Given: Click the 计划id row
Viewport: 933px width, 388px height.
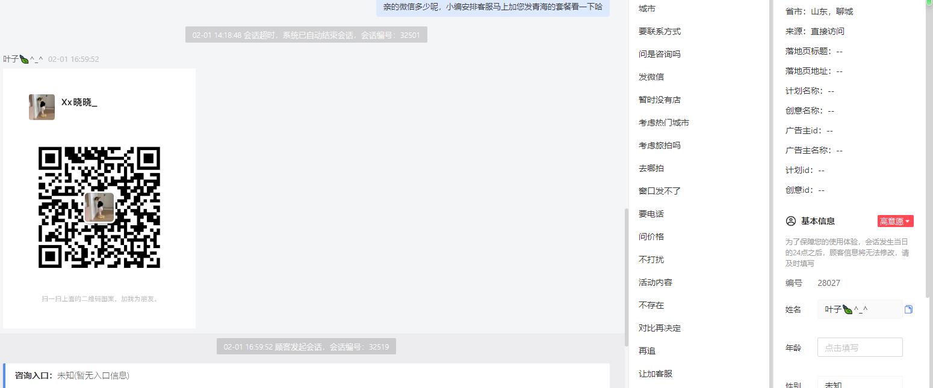Looking at the screenshot, I should (805, 170).
